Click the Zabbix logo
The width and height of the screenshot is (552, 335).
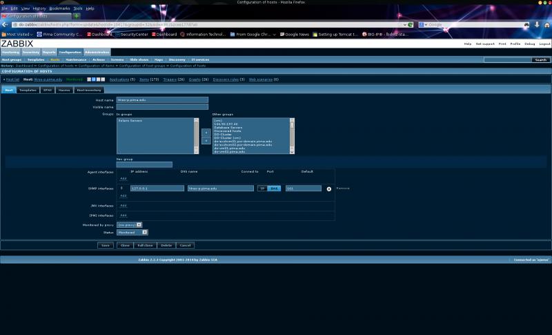[17, 44]
